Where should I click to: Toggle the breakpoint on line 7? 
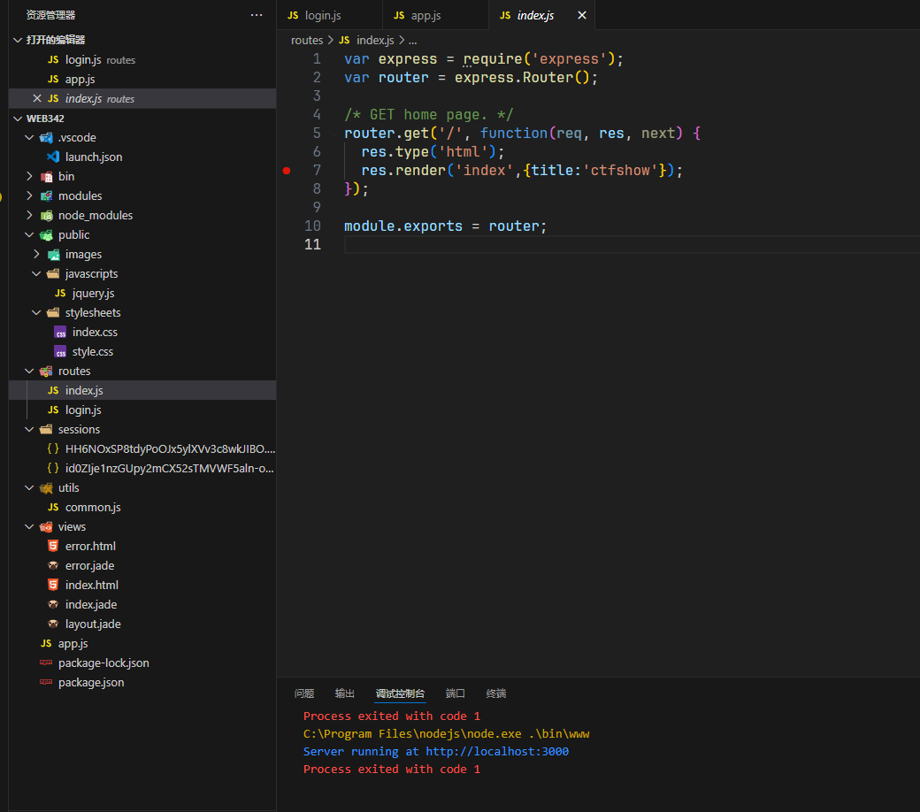pyautogui.click(x=287, y=170)
